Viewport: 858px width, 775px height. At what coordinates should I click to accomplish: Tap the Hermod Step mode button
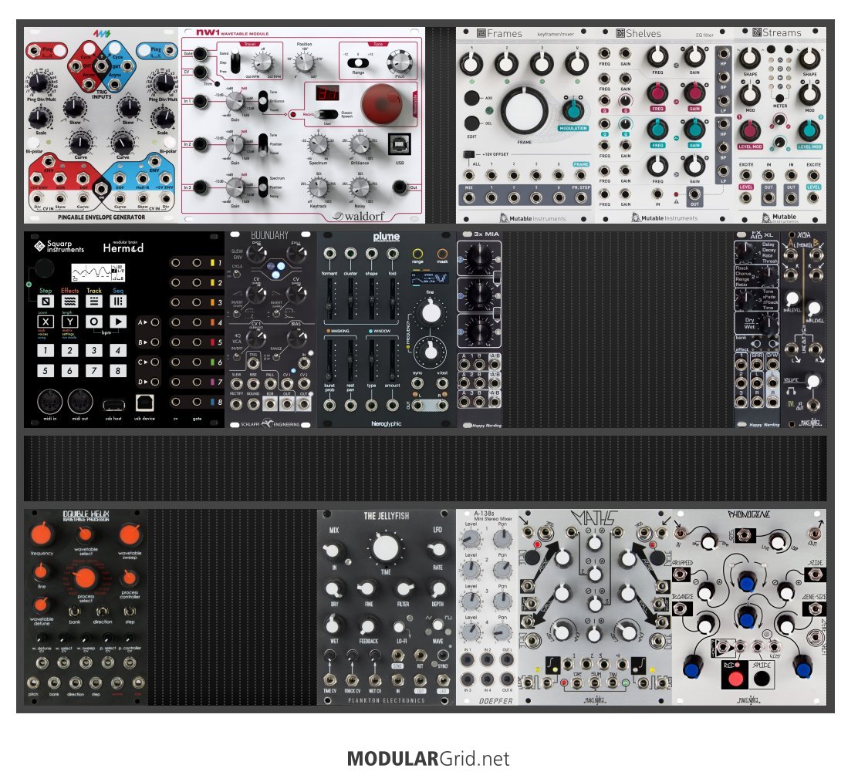(x=46, y=302)
